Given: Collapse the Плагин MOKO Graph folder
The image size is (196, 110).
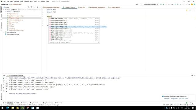Looking at the screenshot, I should pos(6,12).
